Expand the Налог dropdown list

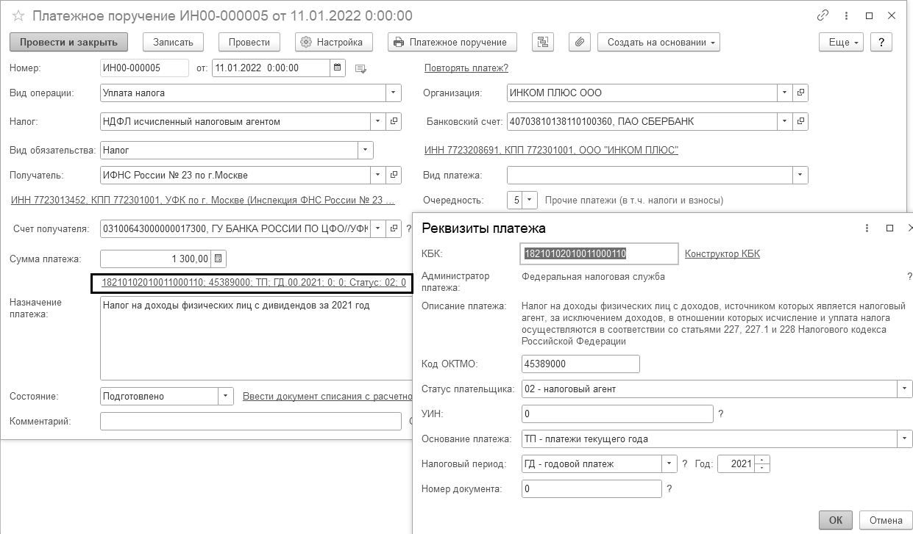[x=379, y=121]
